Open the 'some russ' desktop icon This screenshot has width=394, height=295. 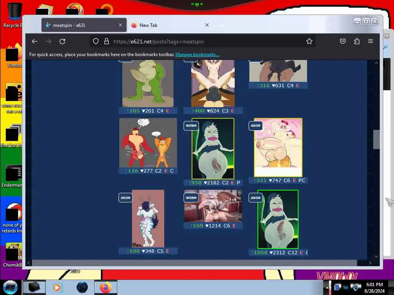[x=13, y=98]
